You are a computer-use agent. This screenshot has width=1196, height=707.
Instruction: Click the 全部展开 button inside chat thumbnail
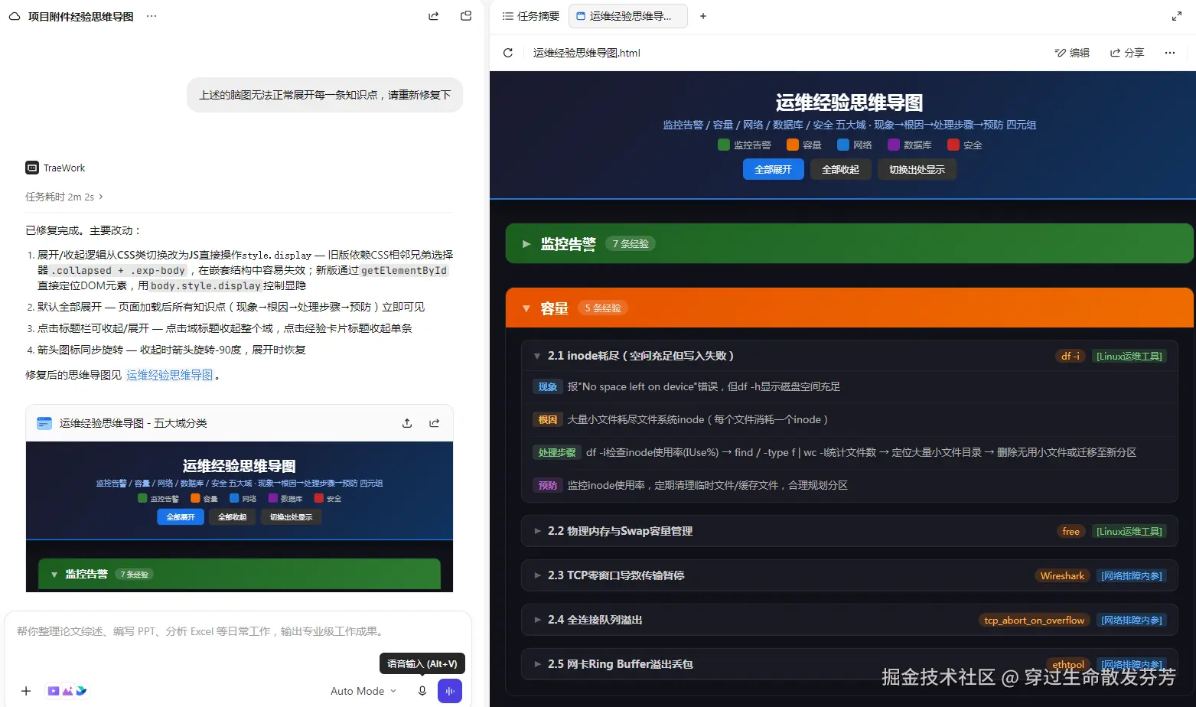coord(181,516)
